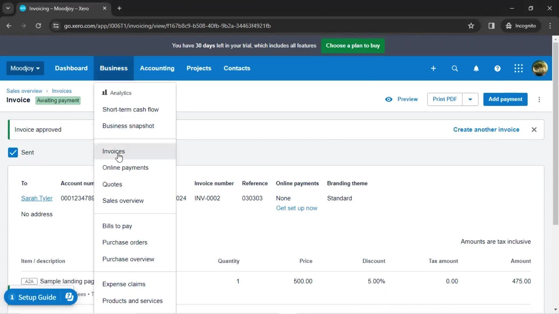Select Short-term cash flow
Viewport: 559px width, 314px height.
(x=135, y=110)
